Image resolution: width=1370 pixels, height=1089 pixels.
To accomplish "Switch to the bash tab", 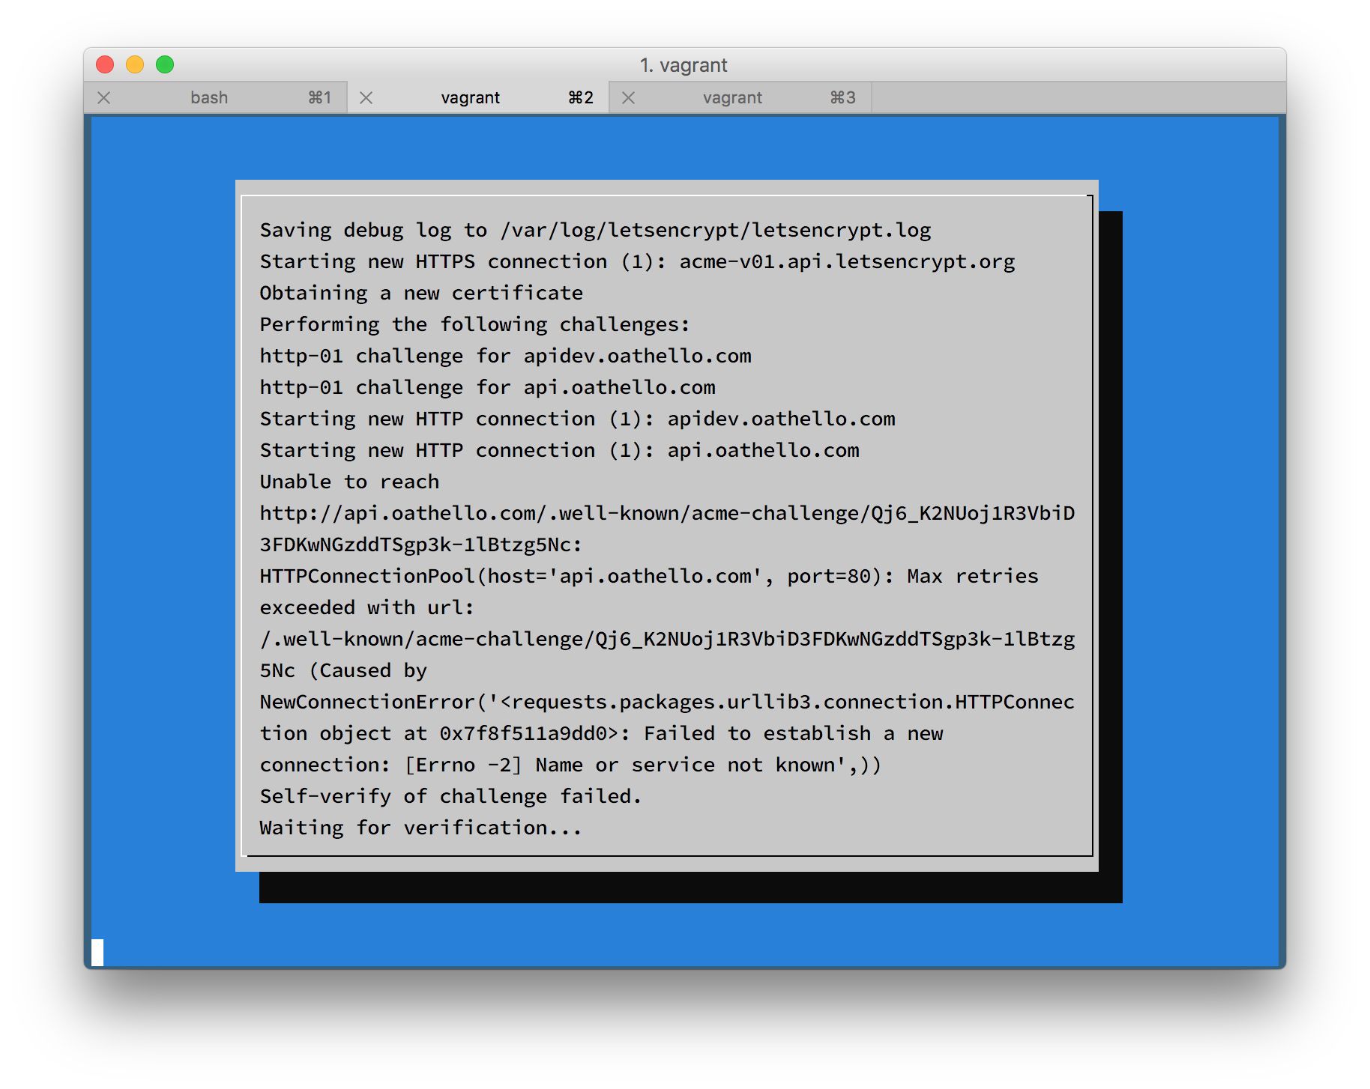I will point(209,98).
